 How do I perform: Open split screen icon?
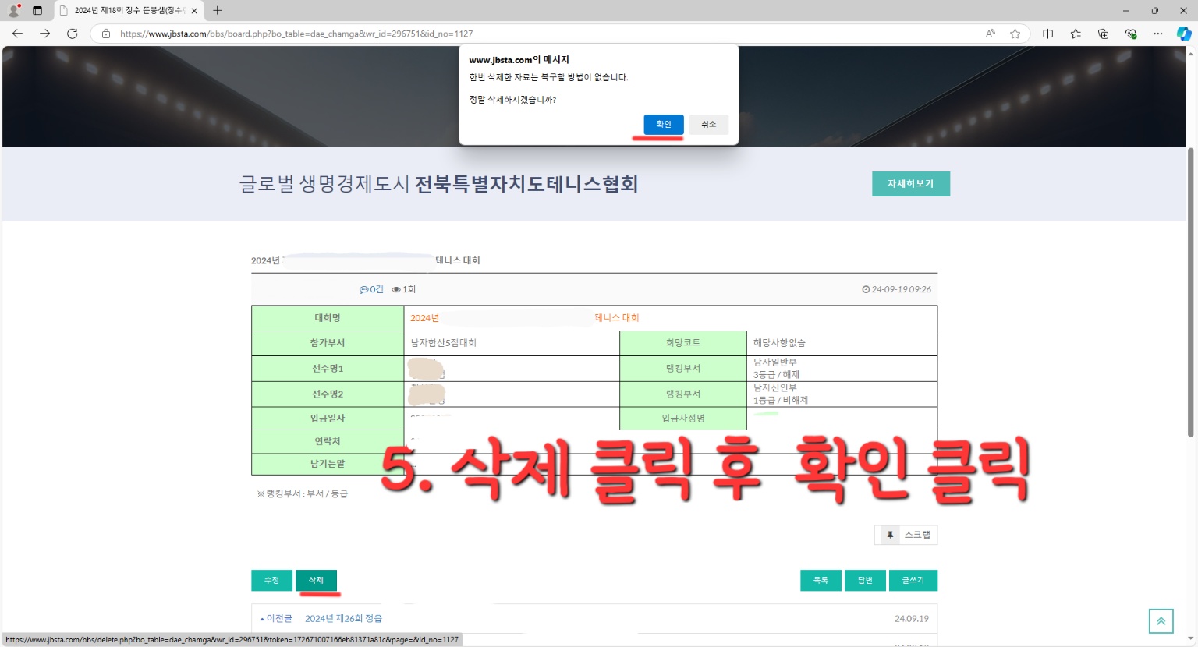coord(1048,34)
